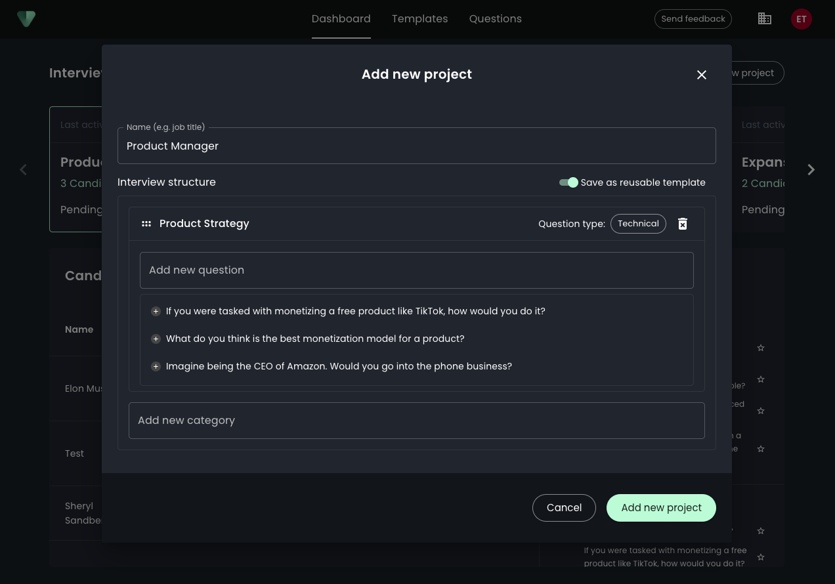The height and width of the screenshot is (584, 835).
Task: Open the ET user avatar menu
Action: point(801,19)
